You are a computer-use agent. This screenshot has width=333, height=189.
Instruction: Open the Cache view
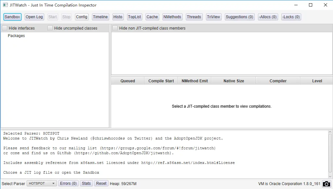(152, 17)
